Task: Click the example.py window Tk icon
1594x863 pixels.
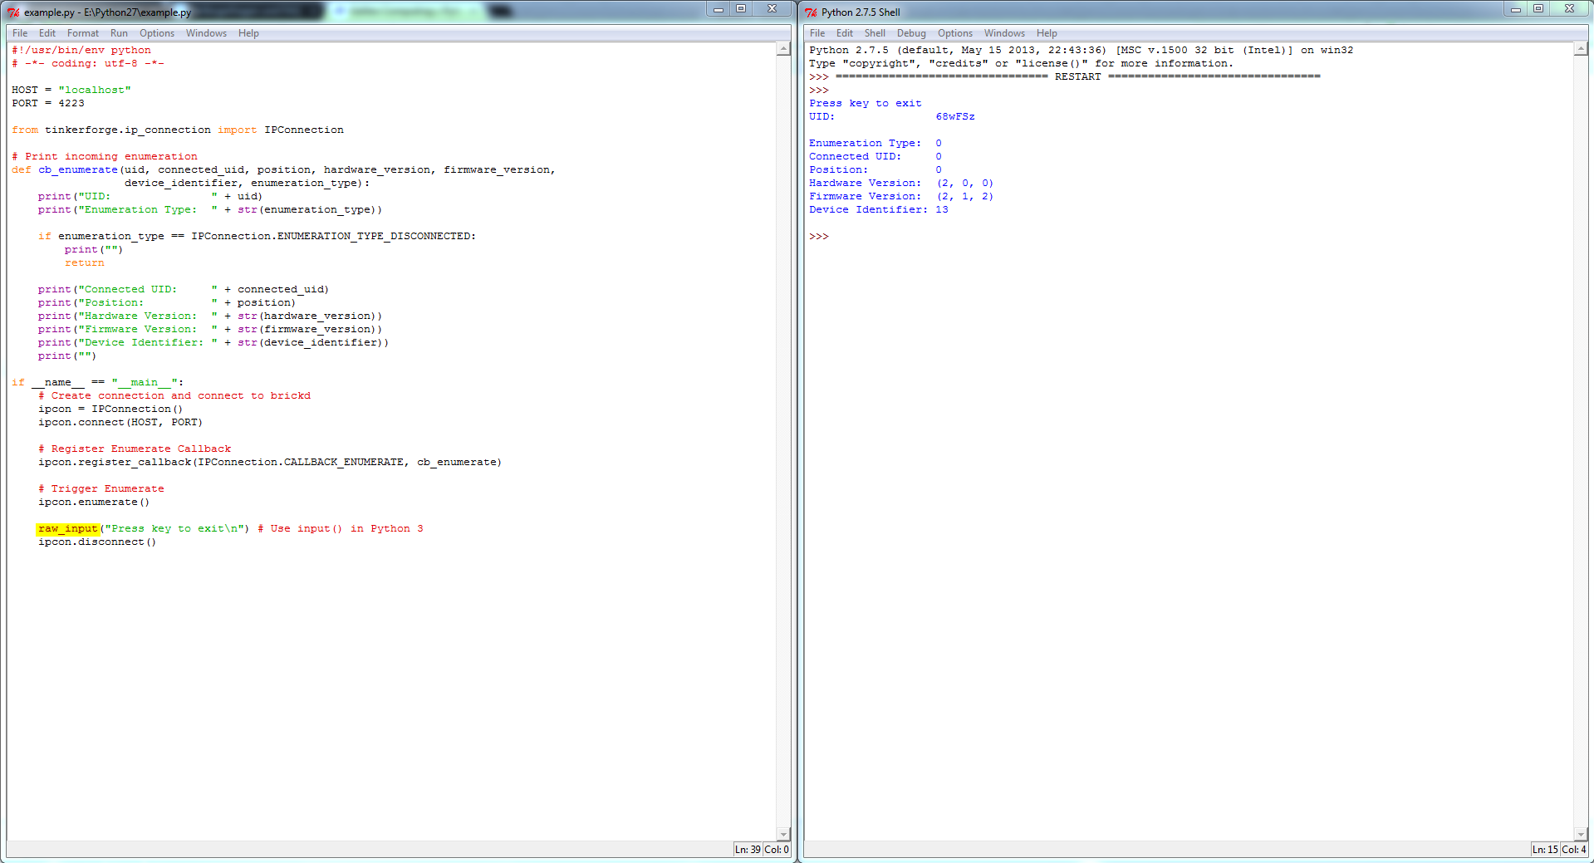Action: [13, 12]
